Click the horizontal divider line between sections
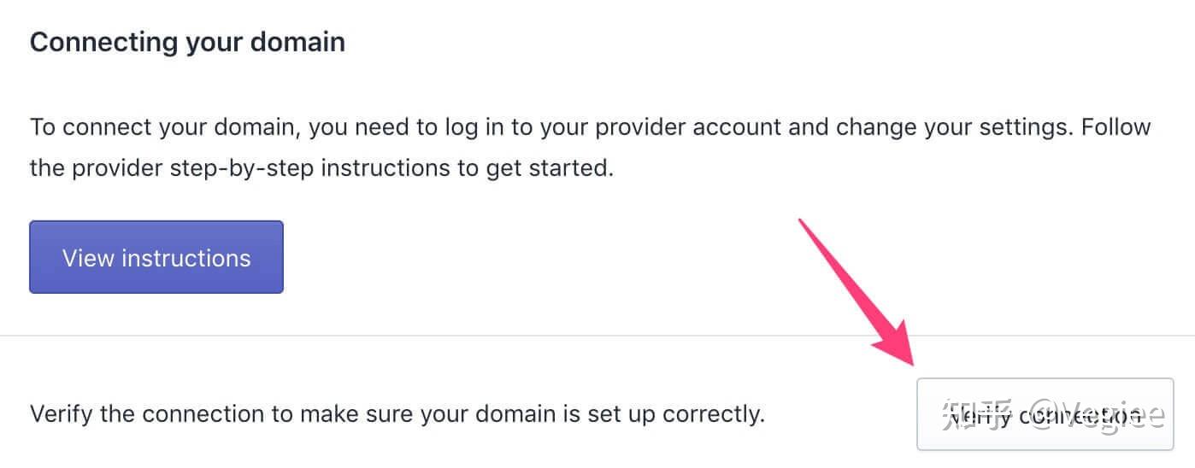Image resolution: width=1195 pixels, height=468 pixels. (x=597, y=336)
